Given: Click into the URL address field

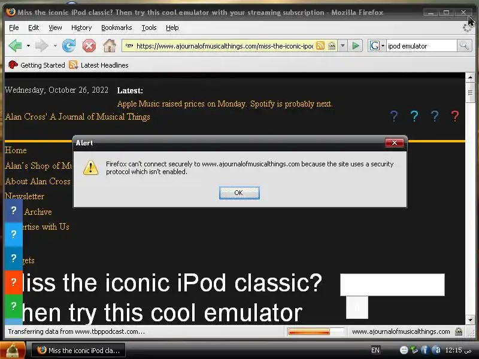Looking at the screenshot, I should (225, 46).
